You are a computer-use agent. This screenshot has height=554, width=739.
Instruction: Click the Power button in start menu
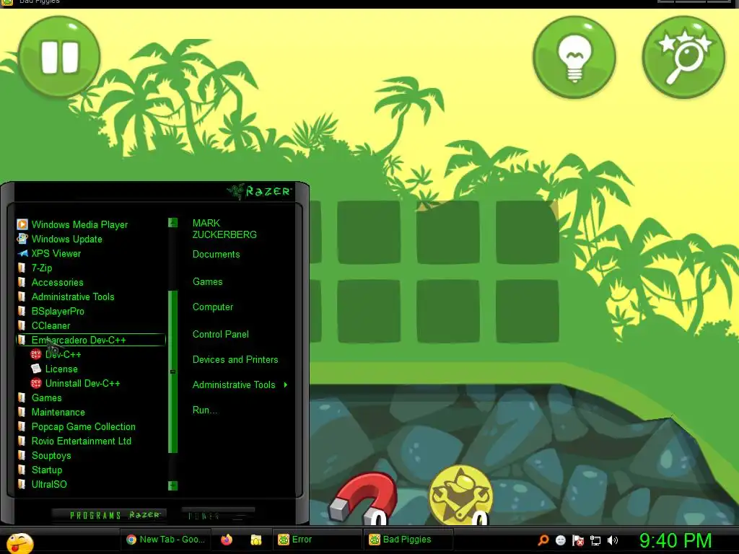click(x=218, y=515)
